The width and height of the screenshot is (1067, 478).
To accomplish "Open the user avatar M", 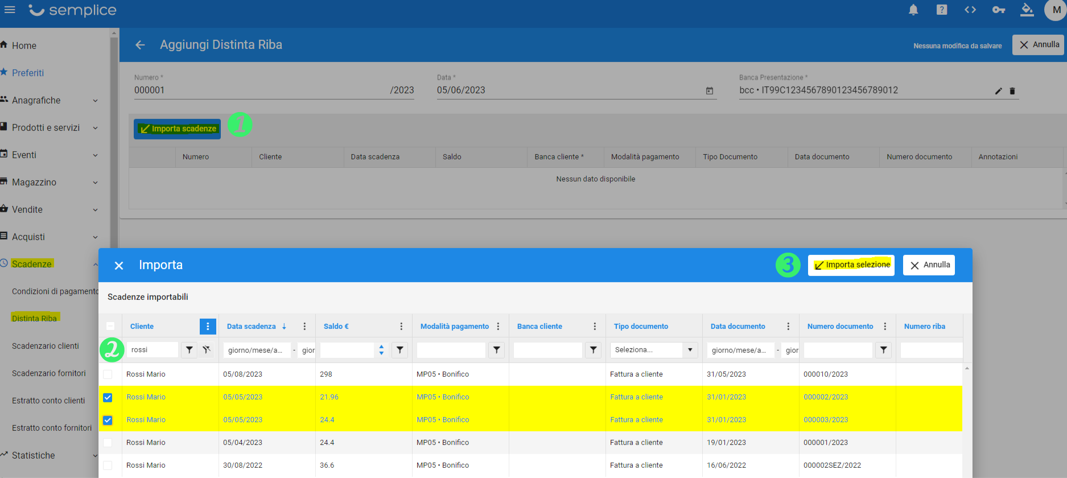I will coord(1056,10).
